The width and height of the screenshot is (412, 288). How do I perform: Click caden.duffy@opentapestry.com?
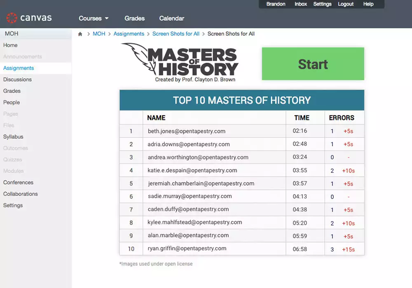point(188,209)
